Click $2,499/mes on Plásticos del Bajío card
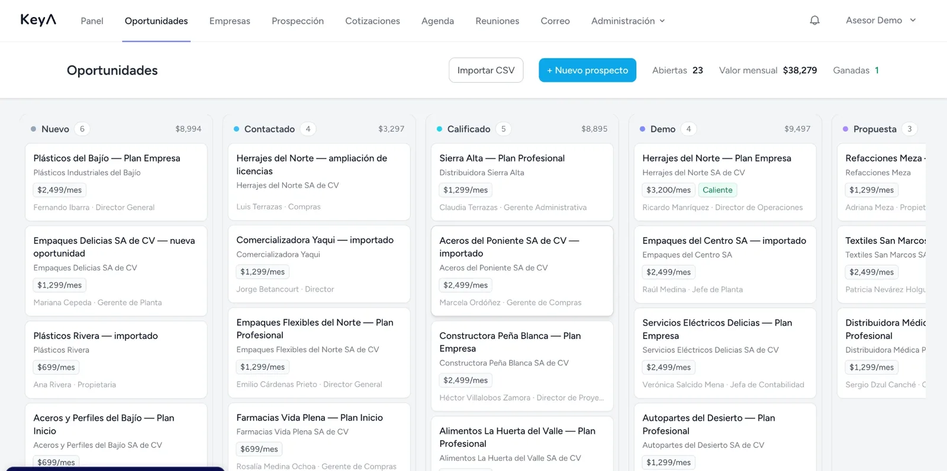 coord(59,190)
